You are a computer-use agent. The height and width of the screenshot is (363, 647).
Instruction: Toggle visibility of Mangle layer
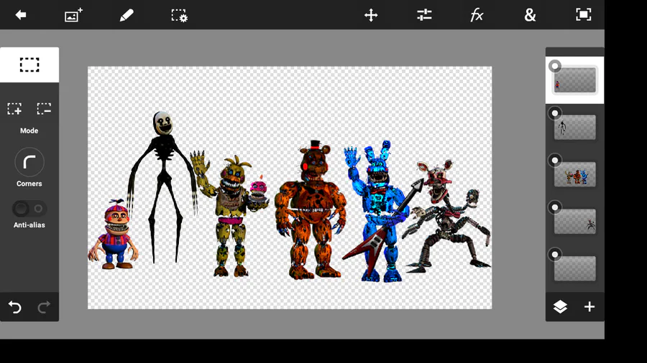pos(555,207)
